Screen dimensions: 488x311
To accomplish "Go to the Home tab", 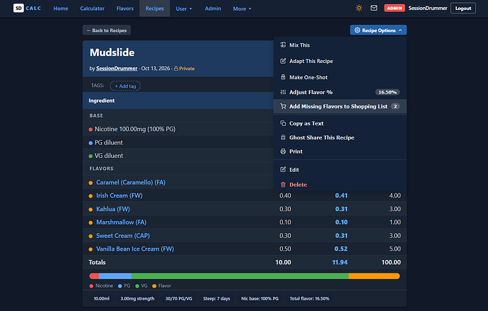I will [x=61, y=9].
